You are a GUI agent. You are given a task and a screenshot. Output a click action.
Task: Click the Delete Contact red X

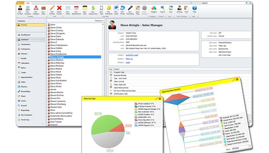(x=59, y=10)
